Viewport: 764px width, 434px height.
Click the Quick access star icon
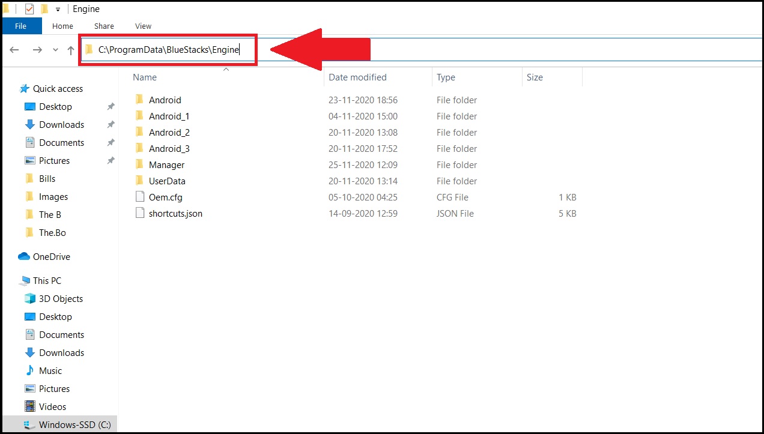(25, 88)
